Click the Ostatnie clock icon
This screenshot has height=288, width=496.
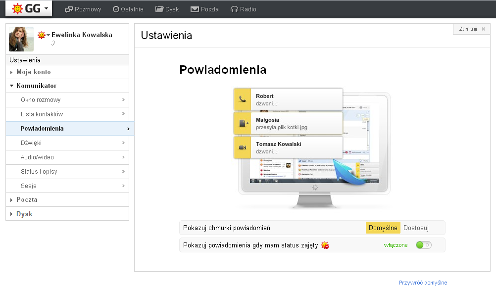[x=116, y=9]
